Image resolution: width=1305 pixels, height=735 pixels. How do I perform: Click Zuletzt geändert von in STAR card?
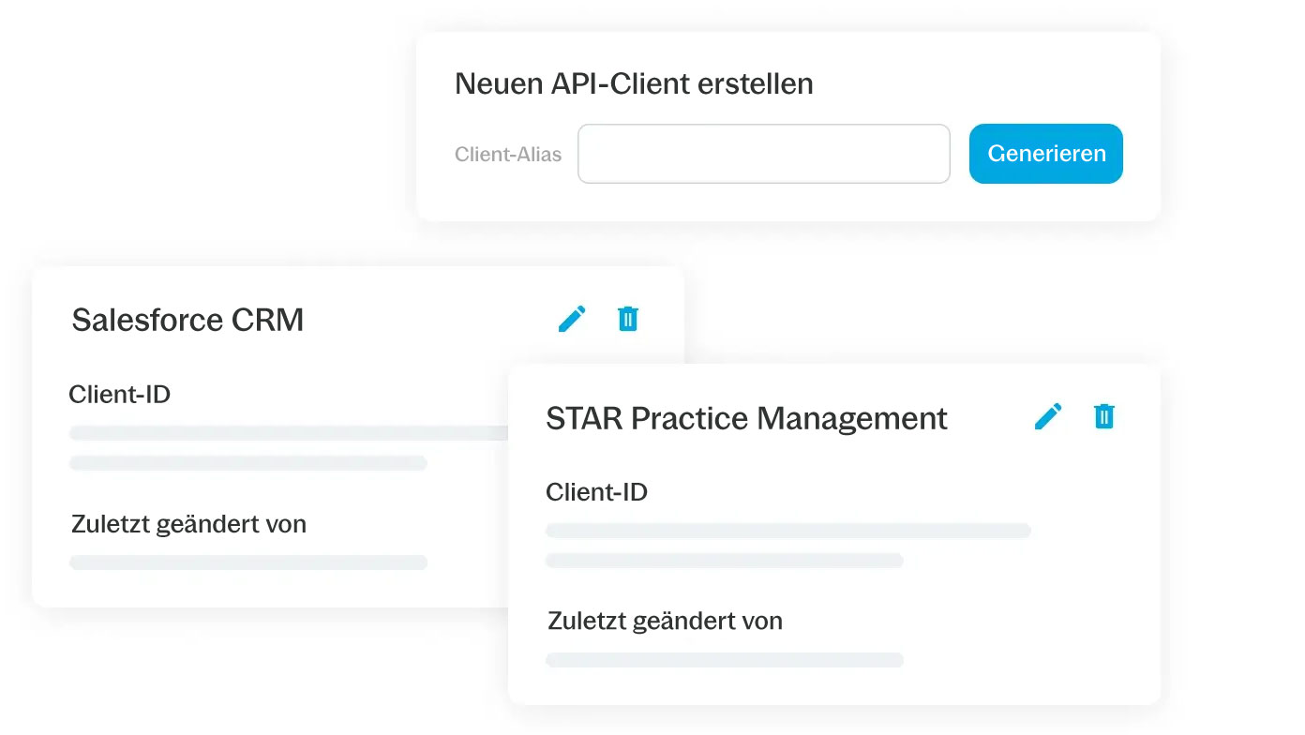pos(665,621)
